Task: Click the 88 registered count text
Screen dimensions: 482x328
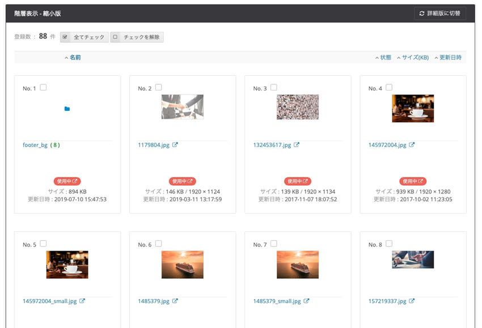Action: (43, 36)
